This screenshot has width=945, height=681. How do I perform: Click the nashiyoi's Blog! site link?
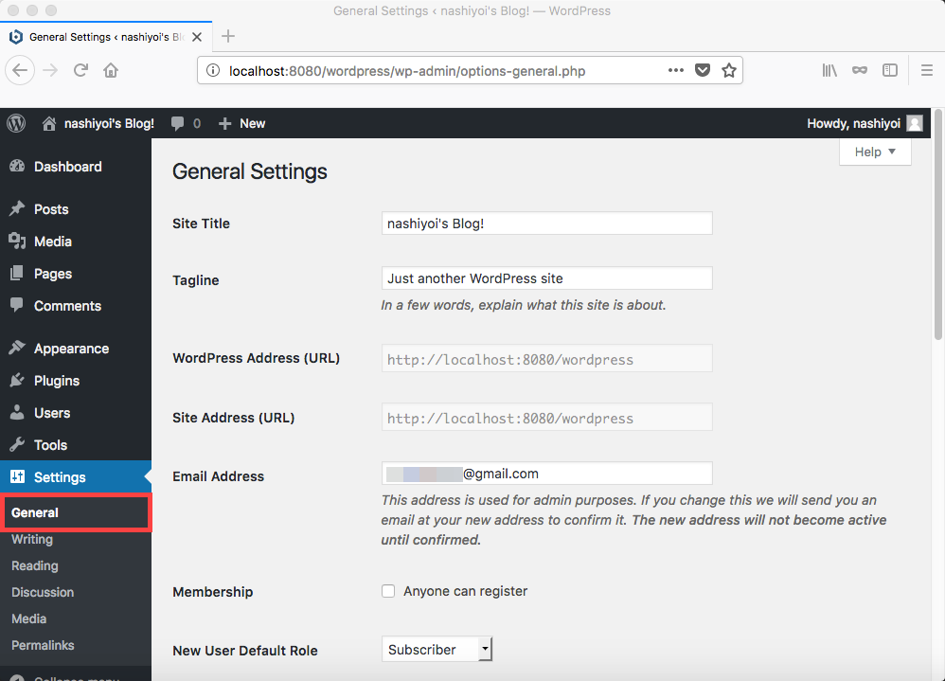[109, 123]
